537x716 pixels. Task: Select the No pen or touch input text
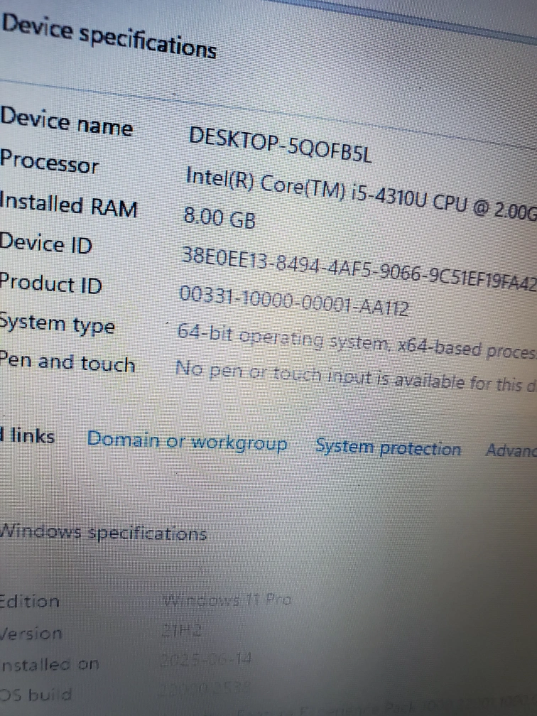[356, 376]
